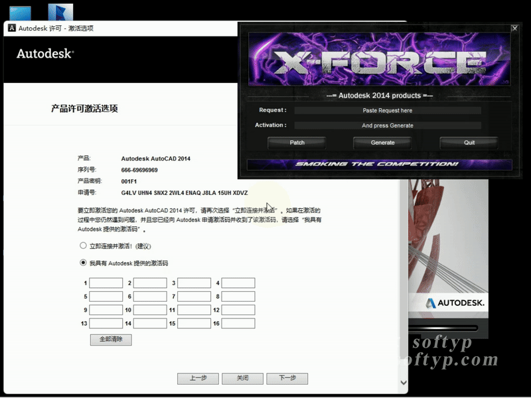
Task: Click activation code box number 1
Action: (x=106, y=283)
